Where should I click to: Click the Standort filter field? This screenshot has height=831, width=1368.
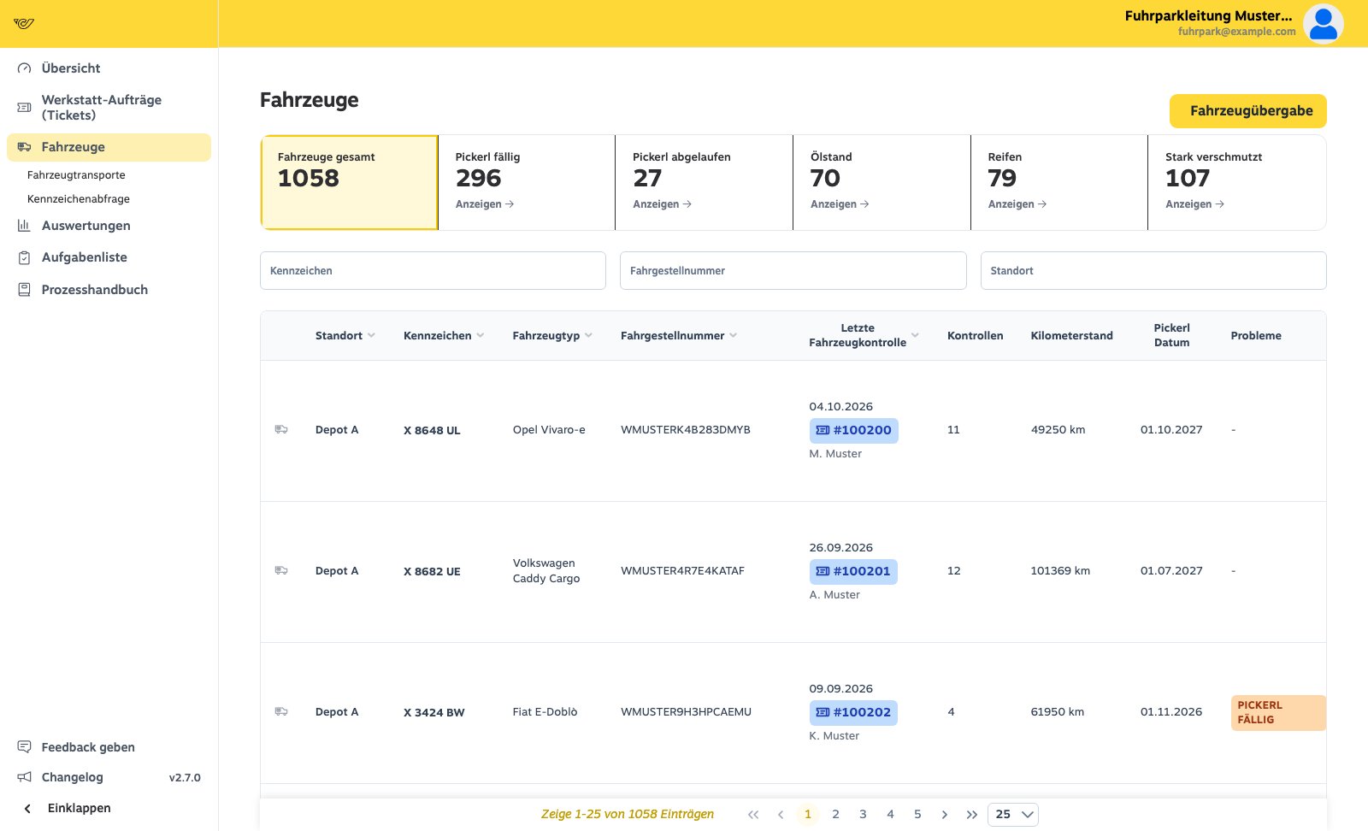[x=1153, y=271]
